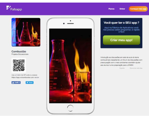Open the Entrar menu item
Screen dimensions: 149x117
point(122,9)
